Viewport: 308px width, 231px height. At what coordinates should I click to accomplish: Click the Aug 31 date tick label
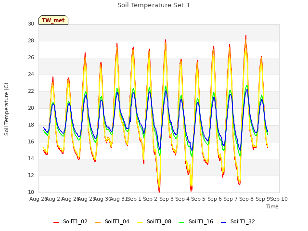(119, 199)
